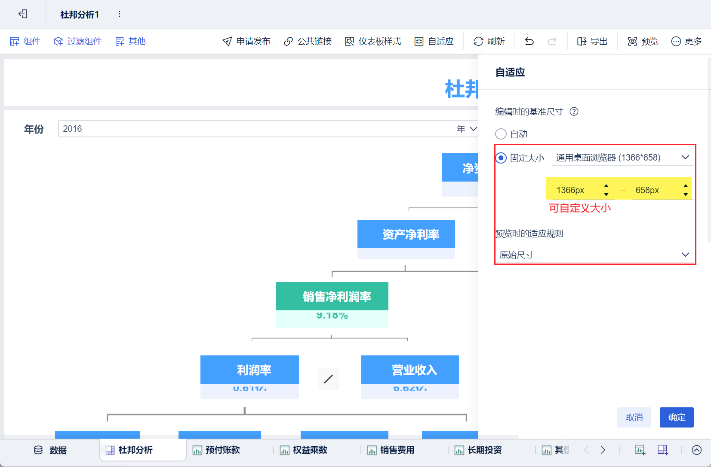
Task: Switch to the 长期投资 tab
Action: [x=478, y=450]
